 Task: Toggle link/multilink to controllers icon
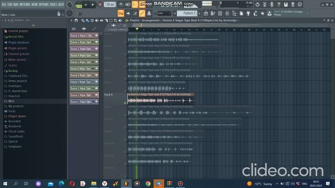point(142,14)
